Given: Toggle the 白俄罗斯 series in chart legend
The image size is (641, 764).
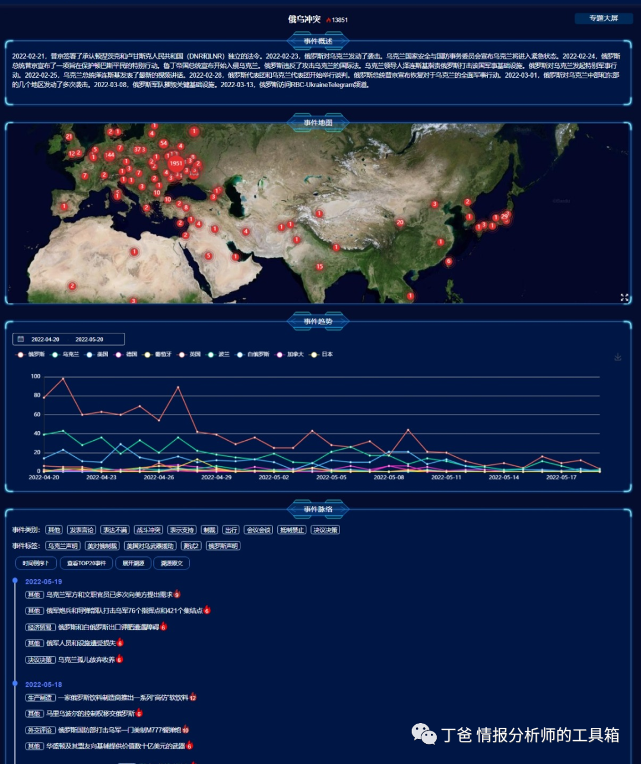Looking at the screenshot, I should [252, 354].
